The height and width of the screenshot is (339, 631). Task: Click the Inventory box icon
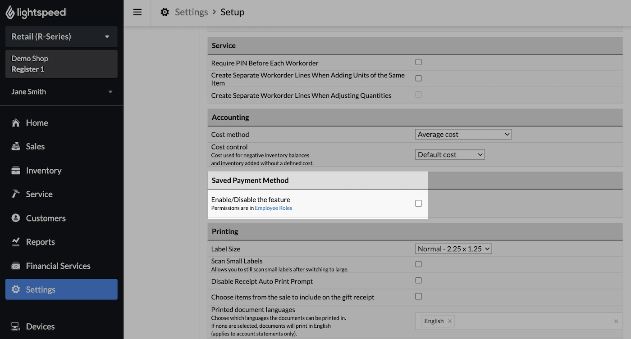click(16, 171)
